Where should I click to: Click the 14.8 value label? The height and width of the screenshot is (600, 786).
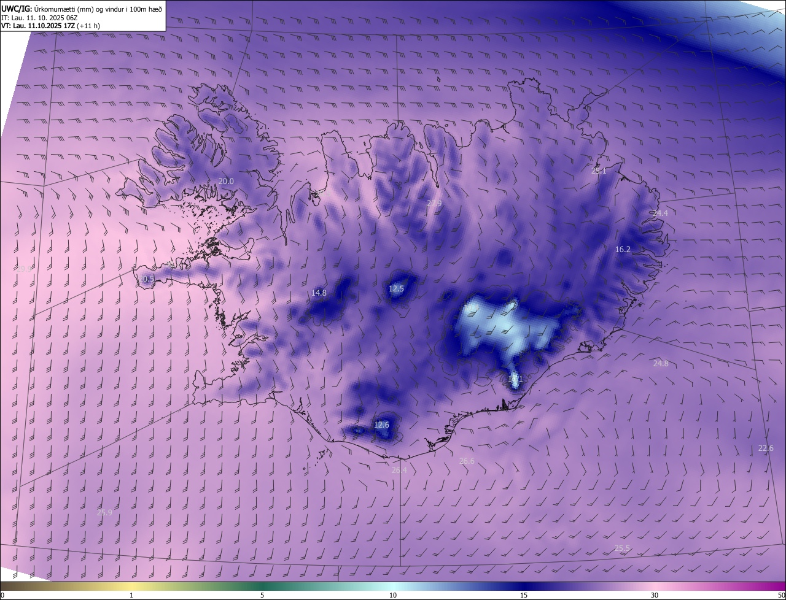(319, 293)
